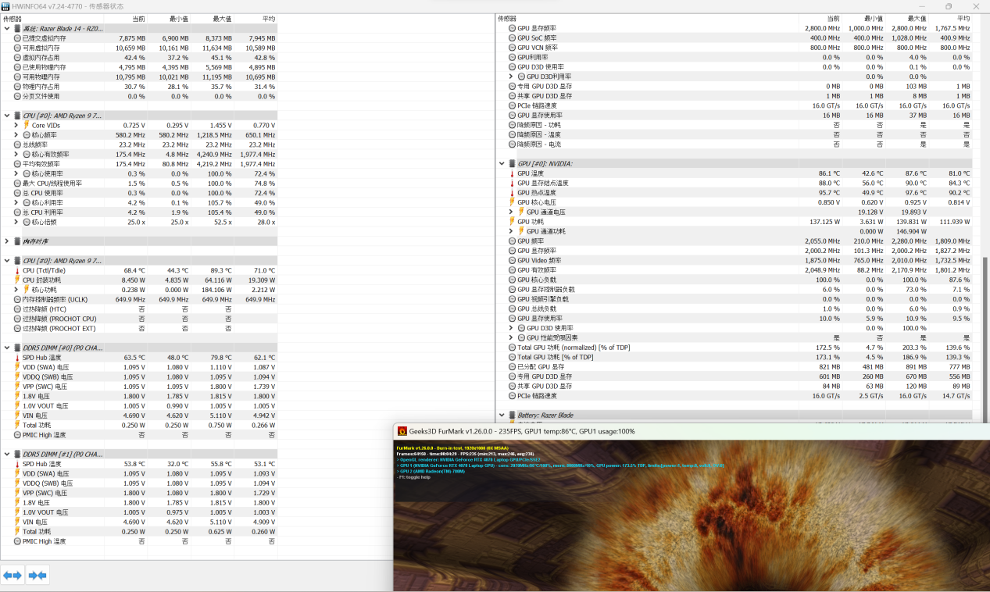This screenshot has width=990, height=592.
Task: Click the HWiNFO64 title bar icon
Action: click(5, 5)
